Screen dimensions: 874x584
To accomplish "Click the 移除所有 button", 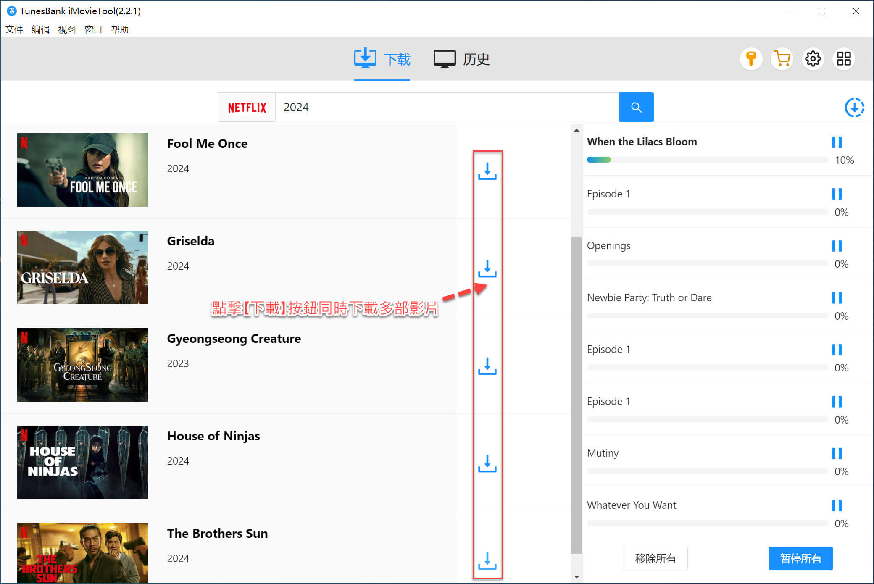I will click(655, 558).
